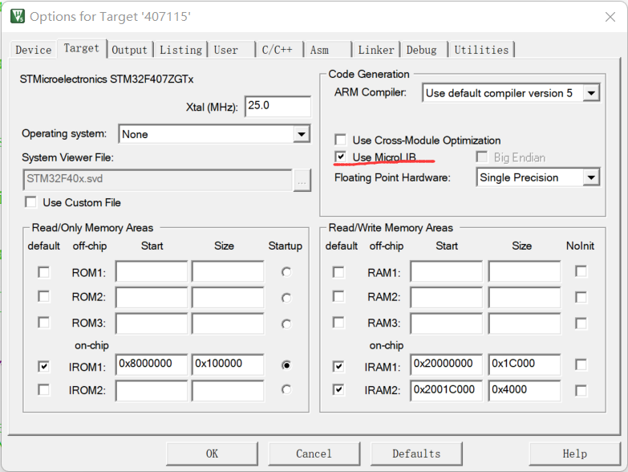Screen dimensions: 628x472
Task: Check the ROM2 default checkbox
Action: 43,296
